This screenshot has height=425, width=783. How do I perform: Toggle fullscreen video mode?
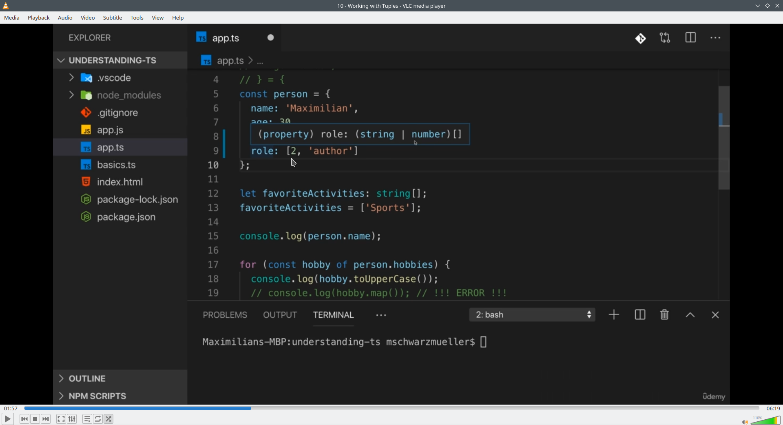(x=61, y=419)
